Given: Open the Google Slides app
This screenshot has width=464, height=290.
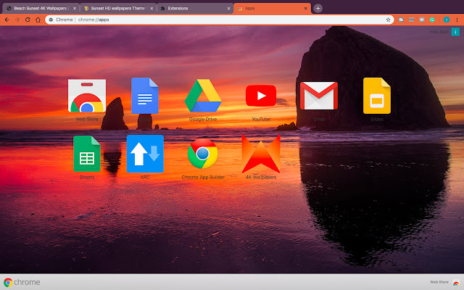Looking at the screenshot, I should tap(376, 96).
